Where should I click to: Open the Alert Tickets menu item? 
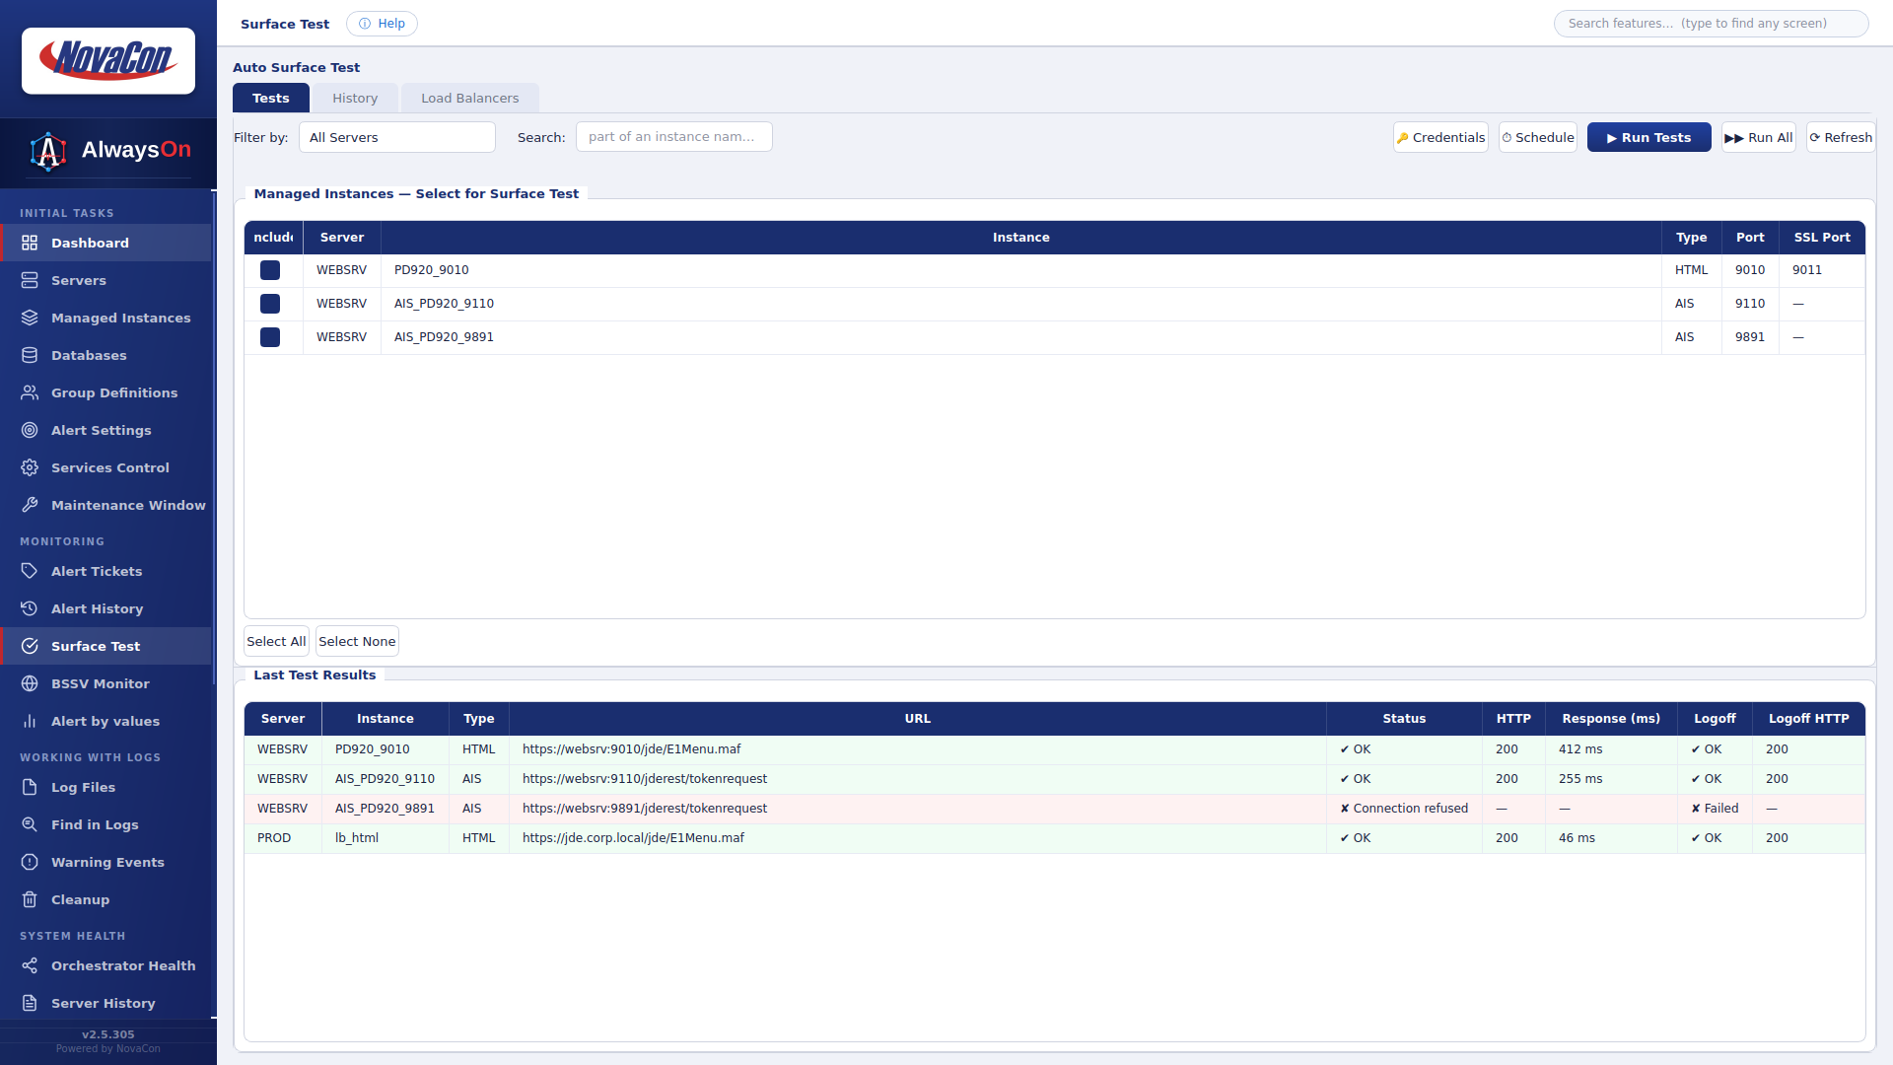pyautogui.click(x=106, y=571)
